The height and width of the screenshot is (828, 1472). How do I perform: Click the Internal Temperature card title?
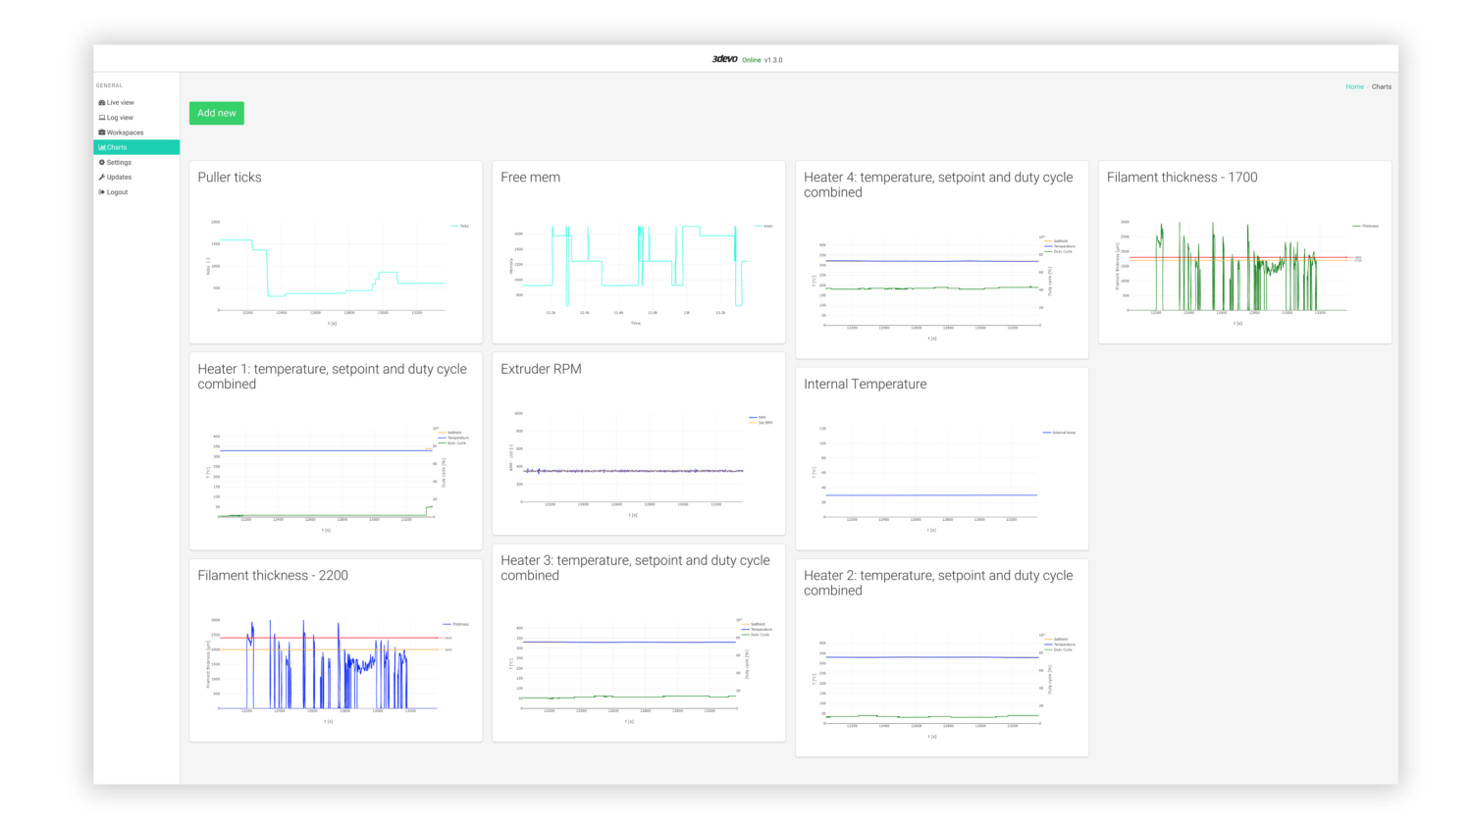pyautogui.click(x=866, y=385)
